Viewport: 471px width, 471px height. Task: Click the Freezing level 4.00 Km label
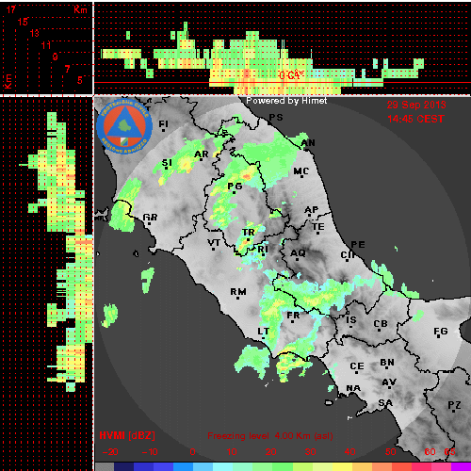pyautogui.click(x=270, y=436)
